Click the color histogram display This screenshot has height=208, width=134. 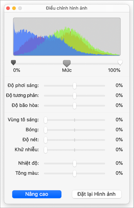(x=67, y=37)
